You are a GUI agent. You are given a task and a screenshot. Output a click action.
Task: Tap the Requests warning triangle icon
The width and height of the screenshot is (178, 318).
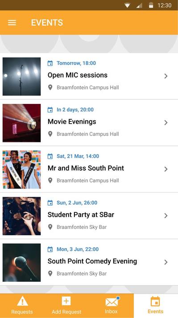22,301
